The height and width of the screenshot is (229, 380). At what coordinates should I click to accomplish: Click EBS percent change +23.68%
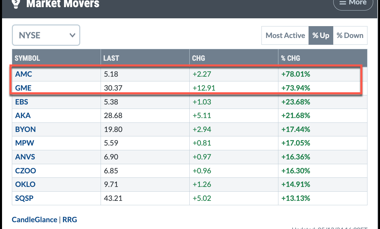point(296,102)
